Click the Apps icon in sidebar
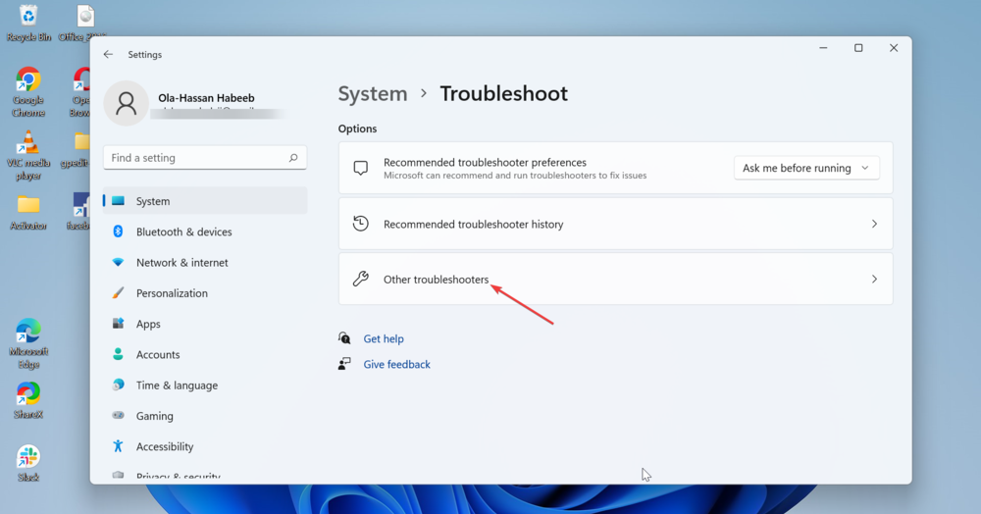The image size is (981, 514). tap(118, 324)
